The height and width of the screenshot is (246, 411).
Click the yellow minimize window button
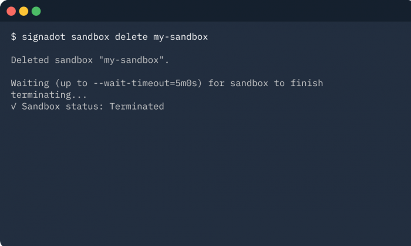tap(23, 11)
